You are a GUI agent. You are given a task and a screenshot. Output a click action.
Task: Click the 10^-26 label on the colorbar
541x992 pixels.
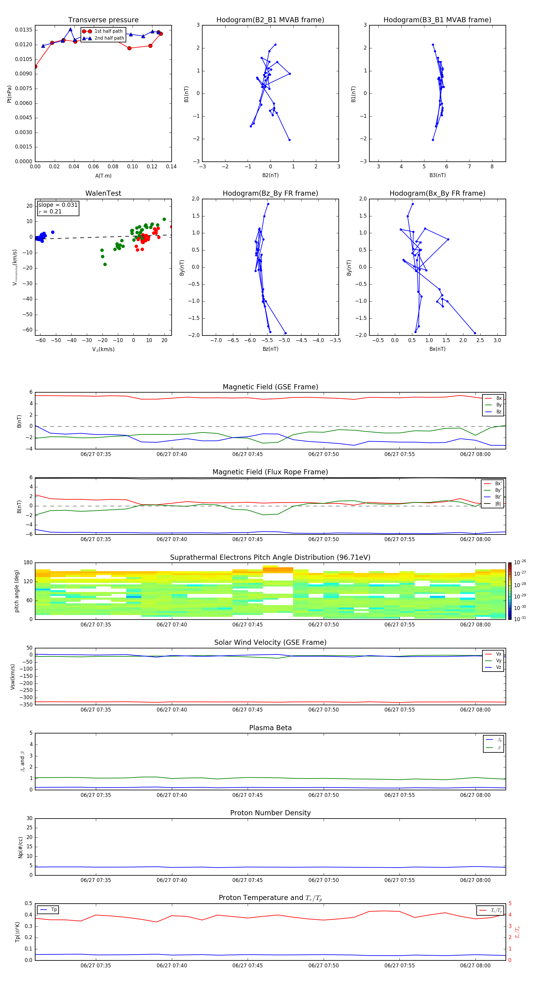coord(520,563)
